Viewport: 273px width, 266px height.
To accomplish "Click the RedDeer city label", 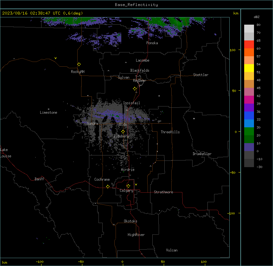I will [139, 81].
